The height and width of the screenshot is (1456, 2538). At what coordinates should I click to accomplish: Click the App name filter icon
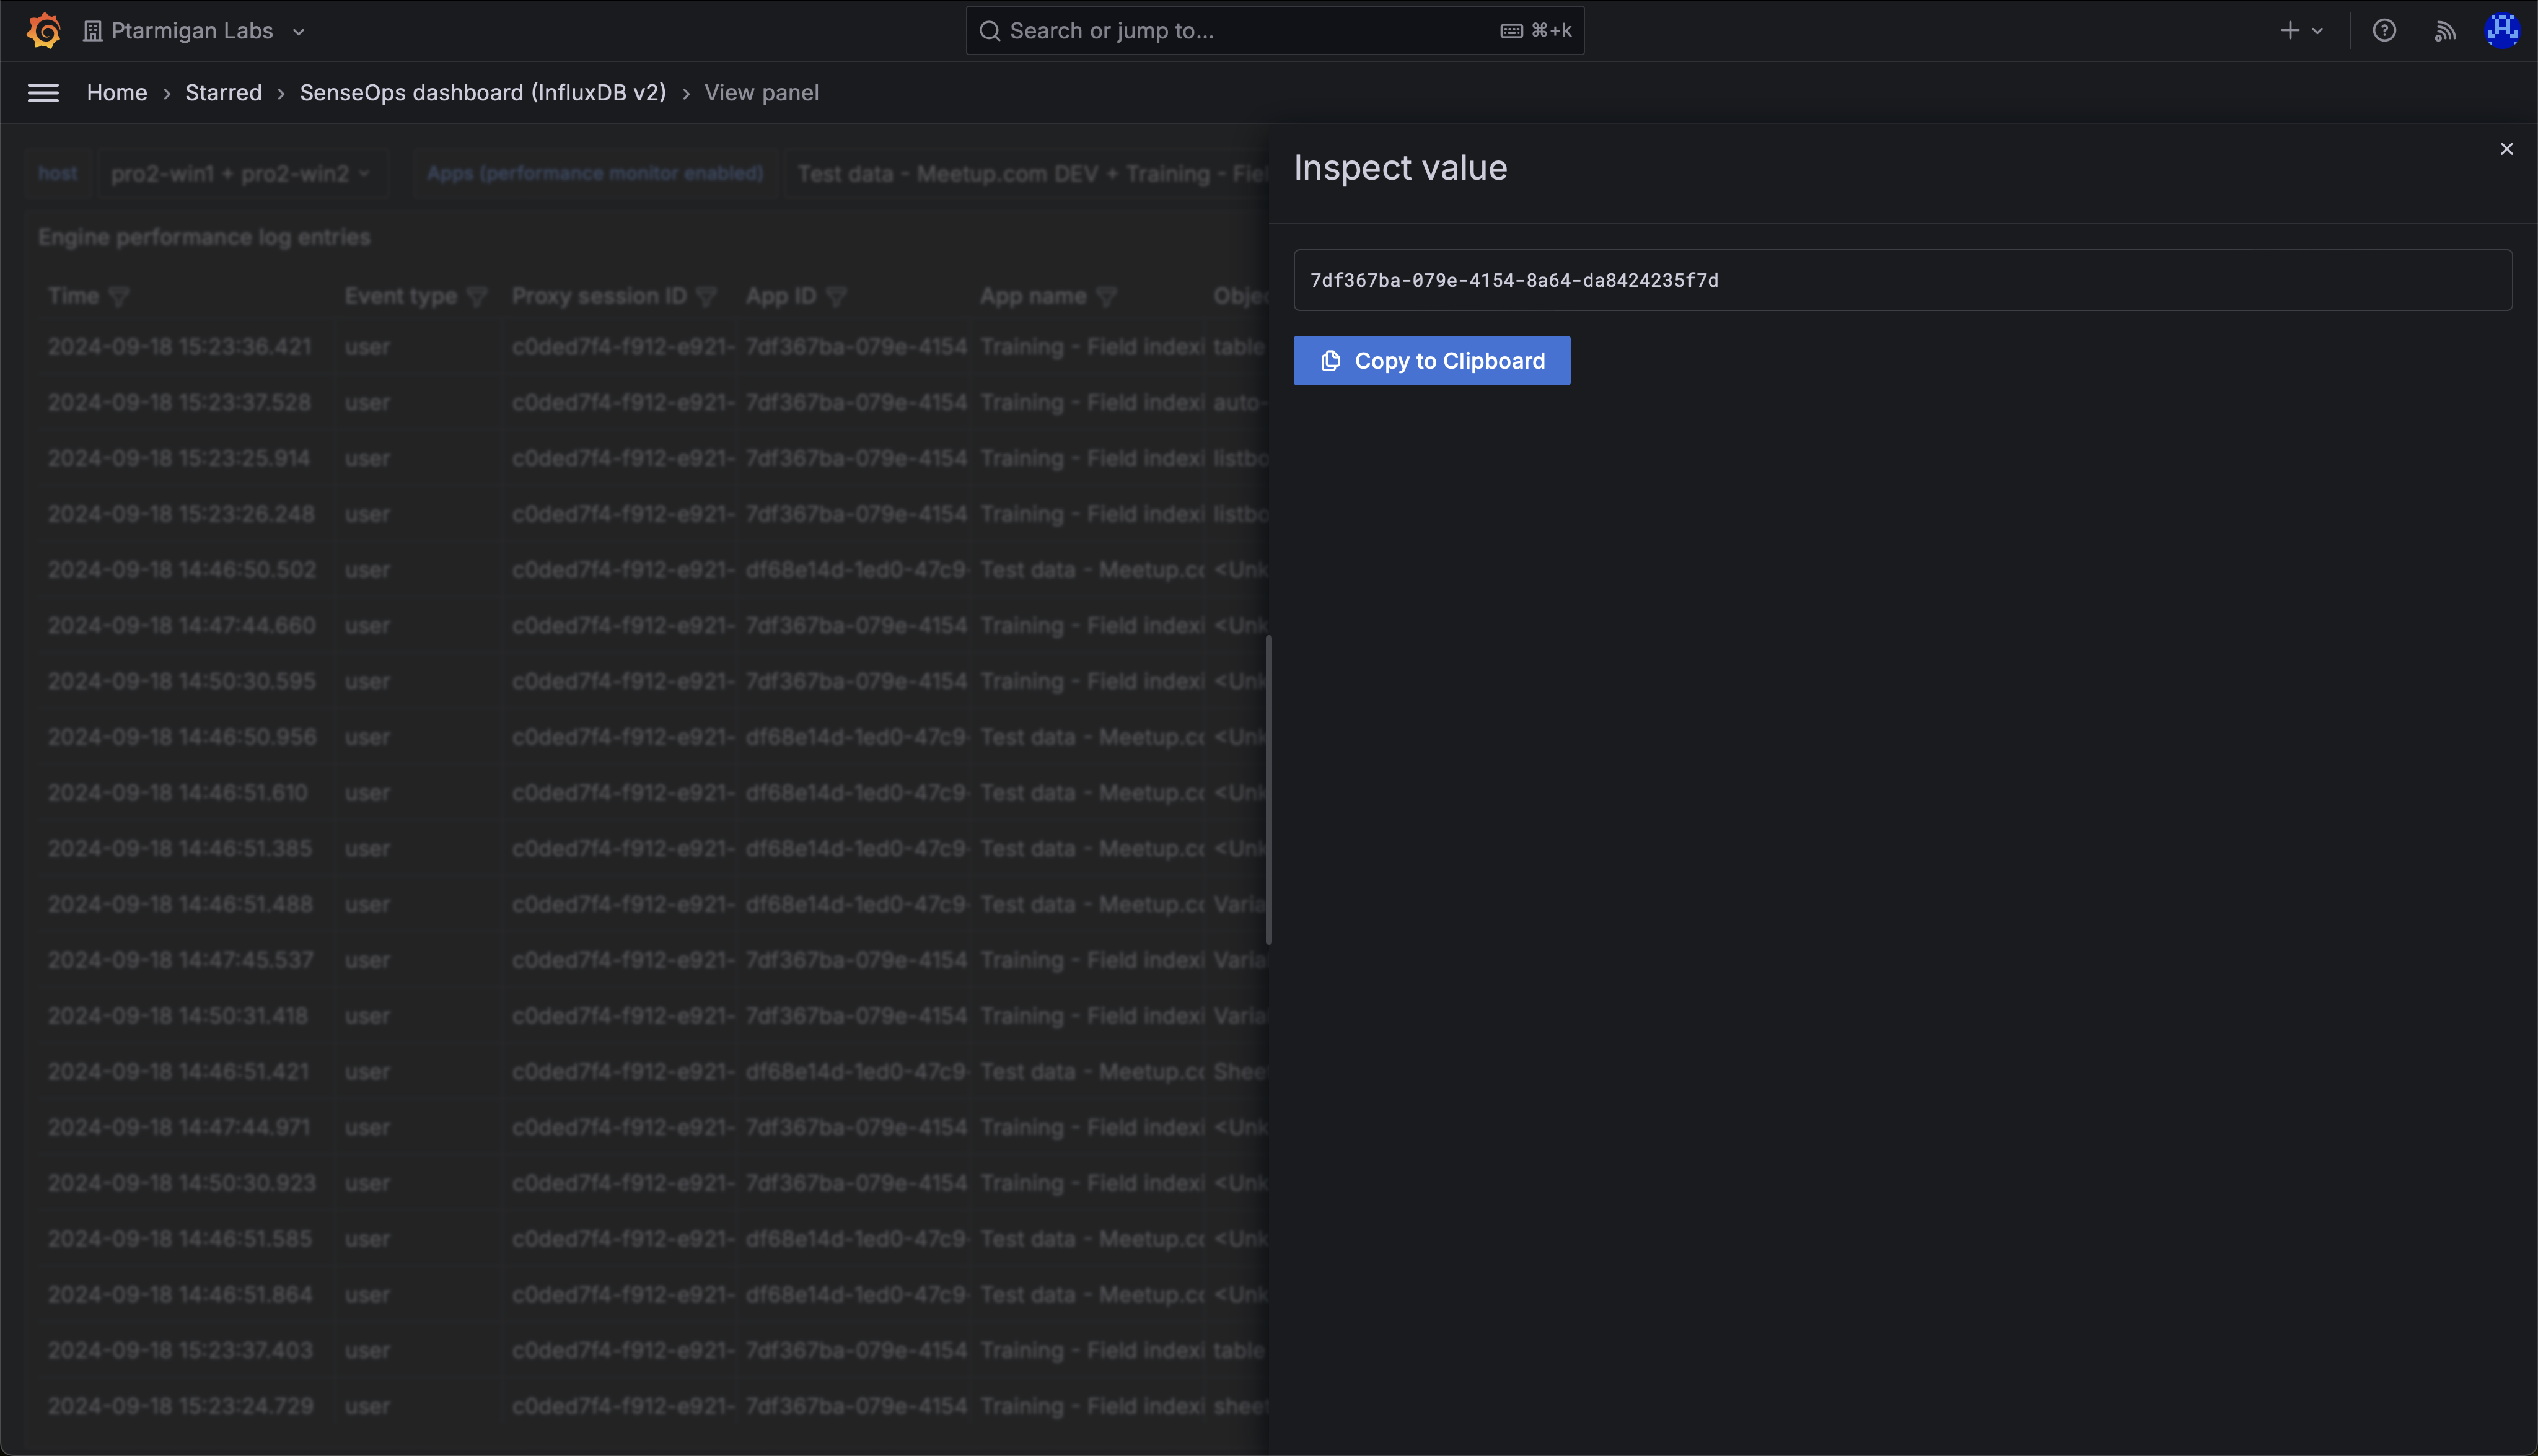click(x=1106, y=297)
